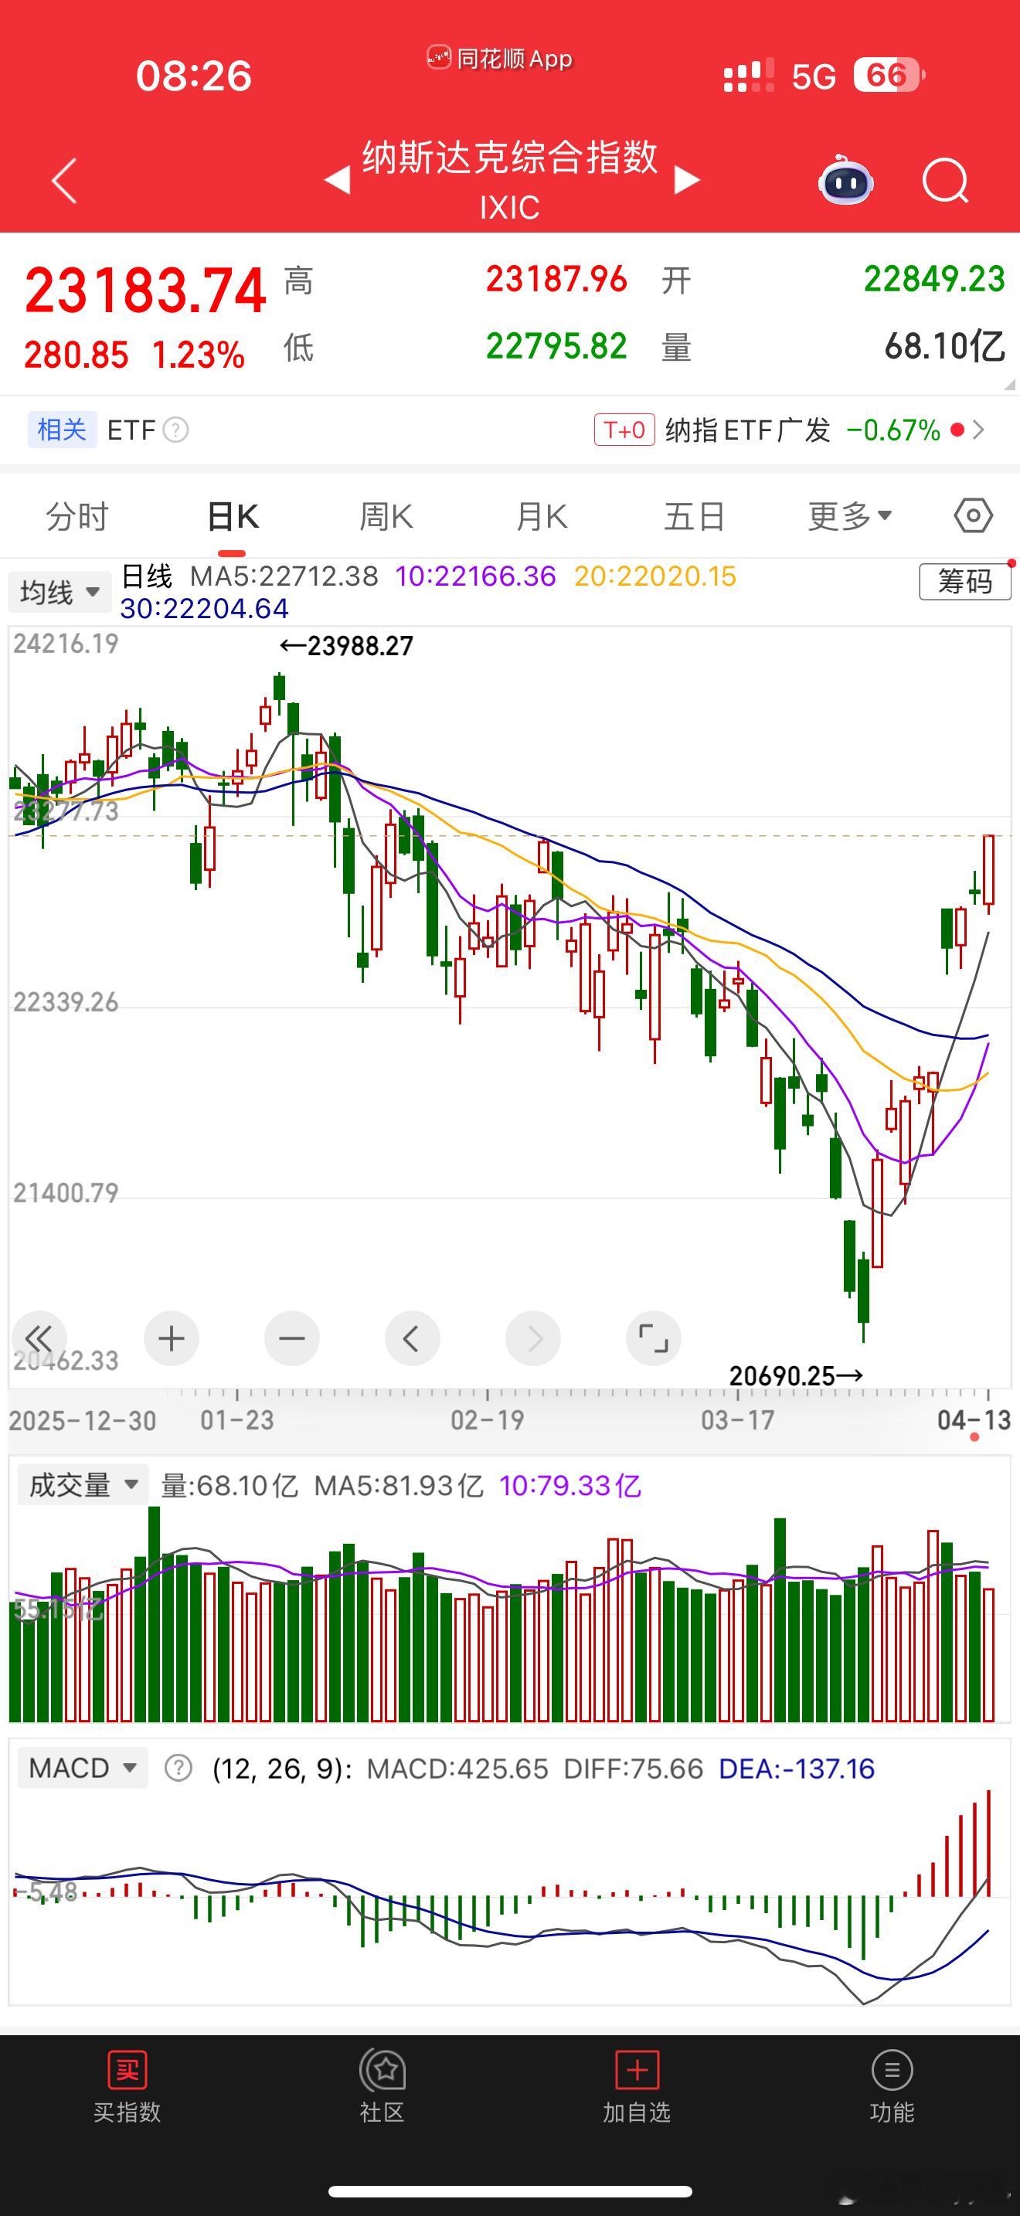The image size is (1020, 2216).
Task: Open MACD help question mark icon
Action: point(178,1768)
